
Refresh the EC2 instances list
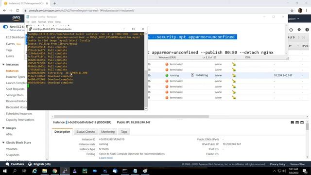(x=291, y=30)
